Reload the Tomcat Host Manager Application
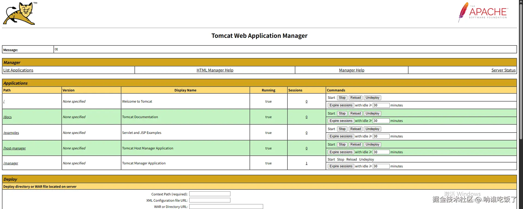 tap(356, 145)
